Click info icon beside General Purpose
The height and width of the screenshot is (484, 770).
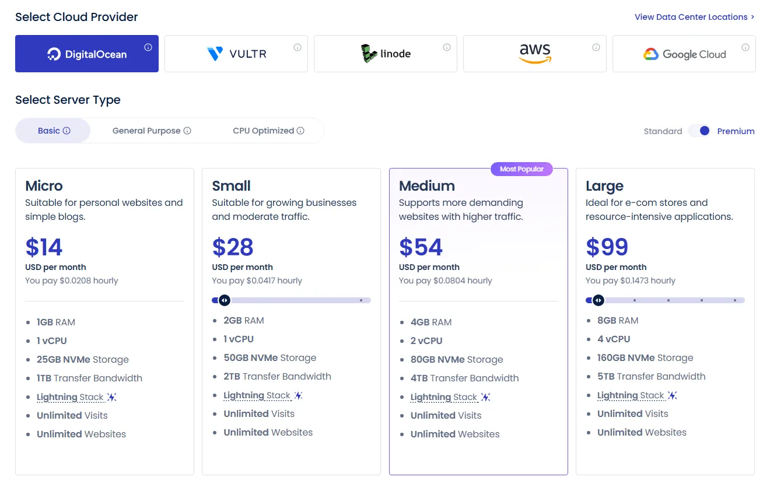(187, 131)
